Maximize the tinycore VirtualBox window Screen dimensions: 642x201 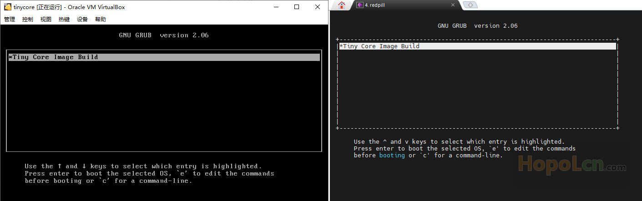pos(297,7)
